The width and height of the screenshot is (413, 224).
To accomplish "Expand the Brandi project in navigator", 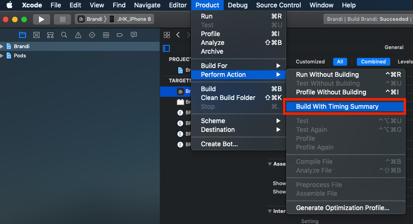I will tap(2, 46).
